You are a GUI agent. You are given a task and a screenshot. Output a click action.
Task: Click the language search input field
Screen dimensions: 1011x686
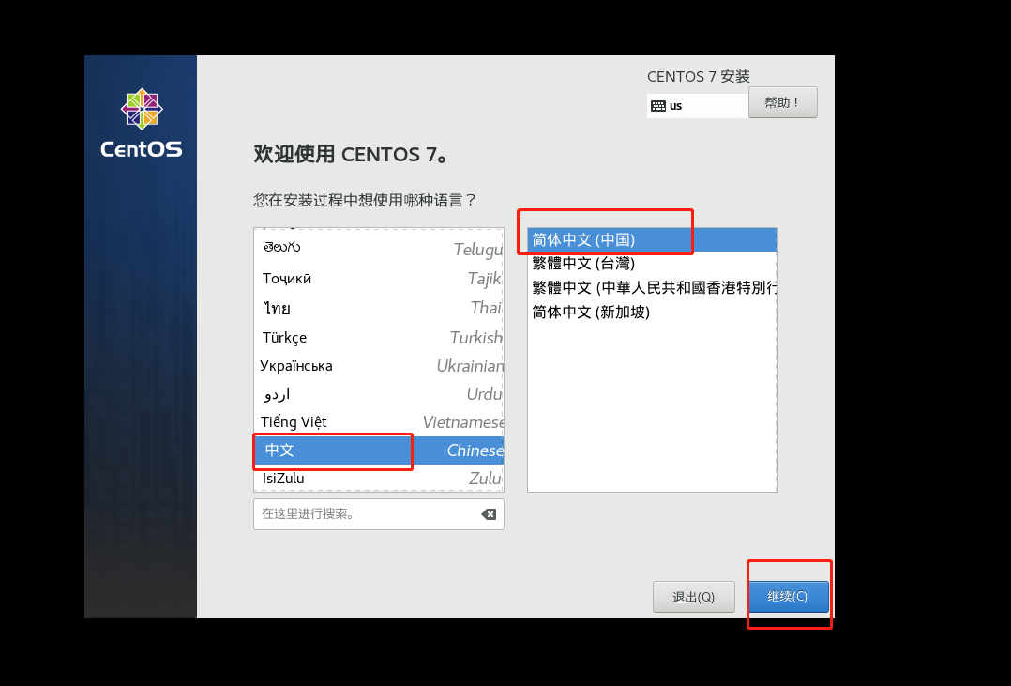(x=379, y=514)
